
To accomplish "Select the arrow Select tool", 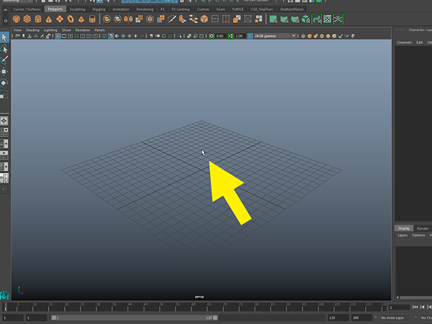I will (x=5, y=38).
